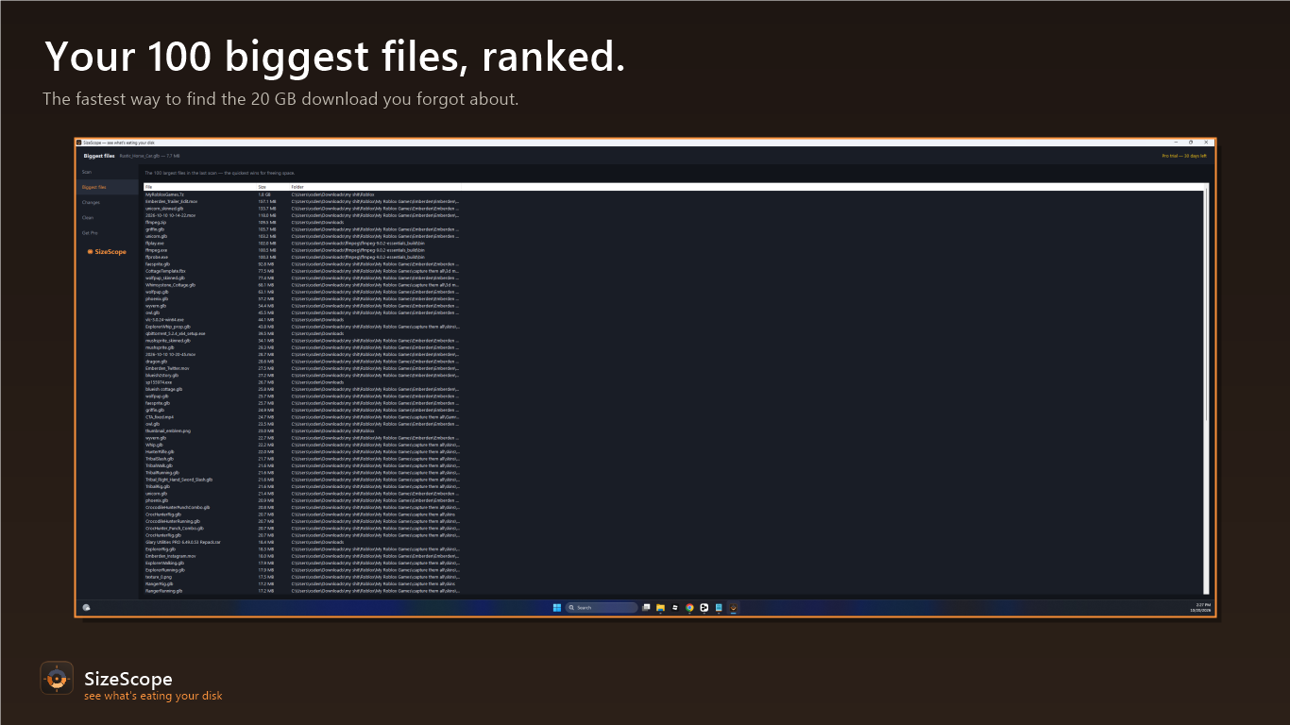This screenshot has height=725, width=1290.
Task: Select the CrocodileHunterRunning.glb file row
Action: pyautogui.click(x=673, y=521)
